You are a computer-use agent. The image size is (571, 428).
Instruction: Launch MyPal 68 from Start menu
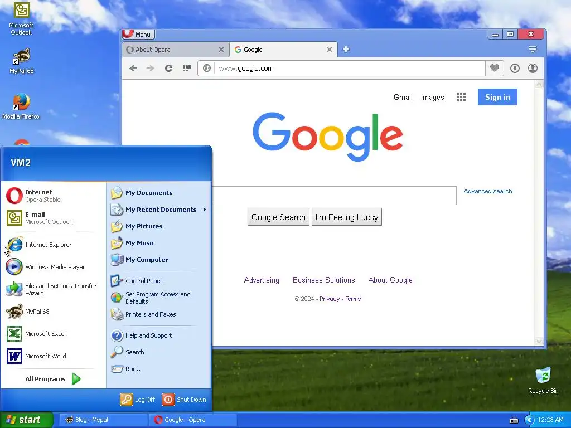[53, 312]
